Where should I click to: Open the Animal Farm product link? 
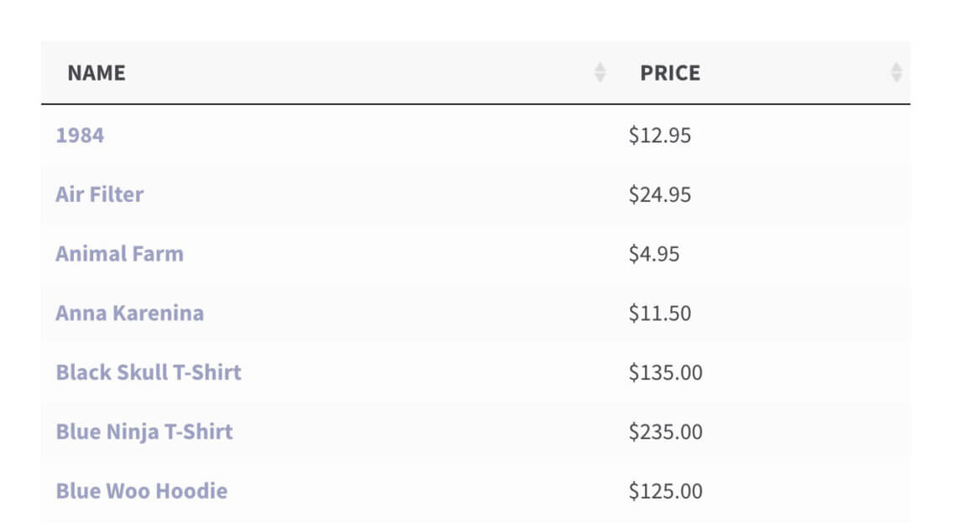pyautogui.click(x=118, y=253)
